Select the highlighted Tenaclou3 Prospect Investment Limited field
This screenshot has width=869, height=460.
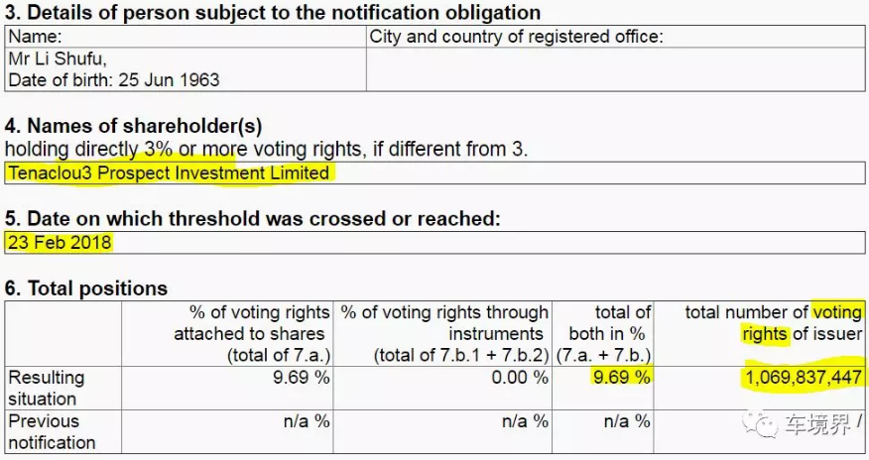click(169, 172)
